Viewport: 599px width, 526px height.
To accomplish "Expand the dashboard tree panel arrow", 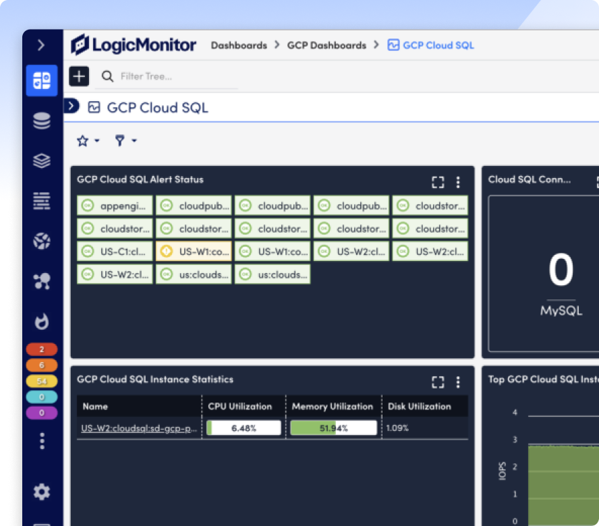I will (72, 106).
